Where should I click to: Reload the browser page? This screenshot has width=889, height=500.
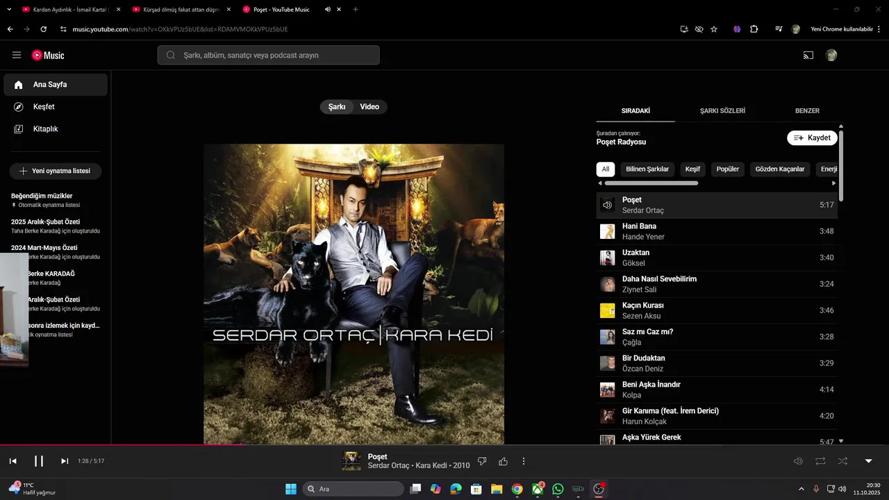(x=44, y=29)
